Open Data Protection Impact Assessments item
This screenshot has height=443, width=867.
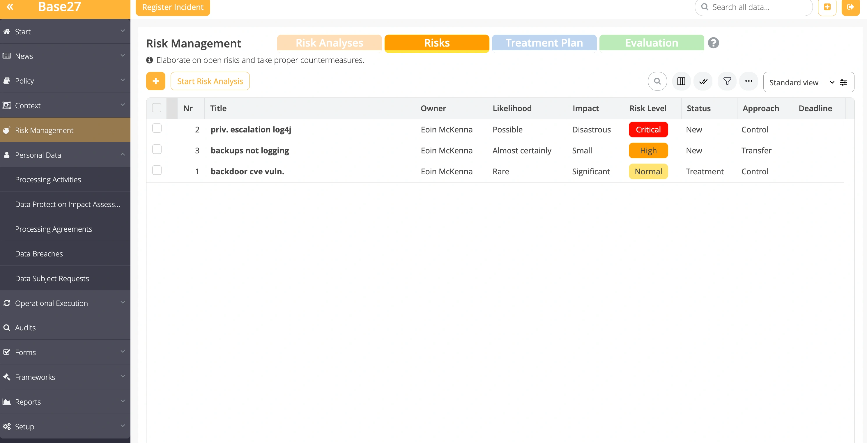coord(65,204)
